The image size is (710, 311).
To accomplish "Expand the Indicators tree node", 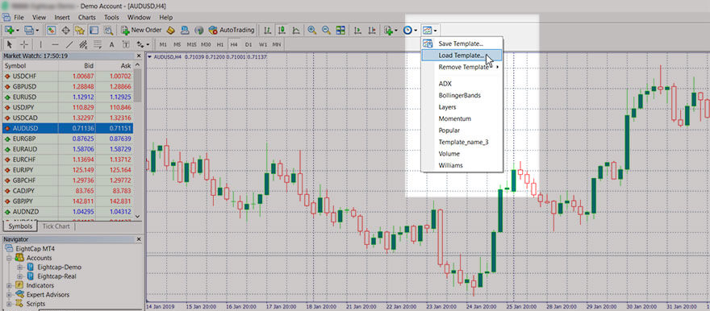I will tap(9, 286).
